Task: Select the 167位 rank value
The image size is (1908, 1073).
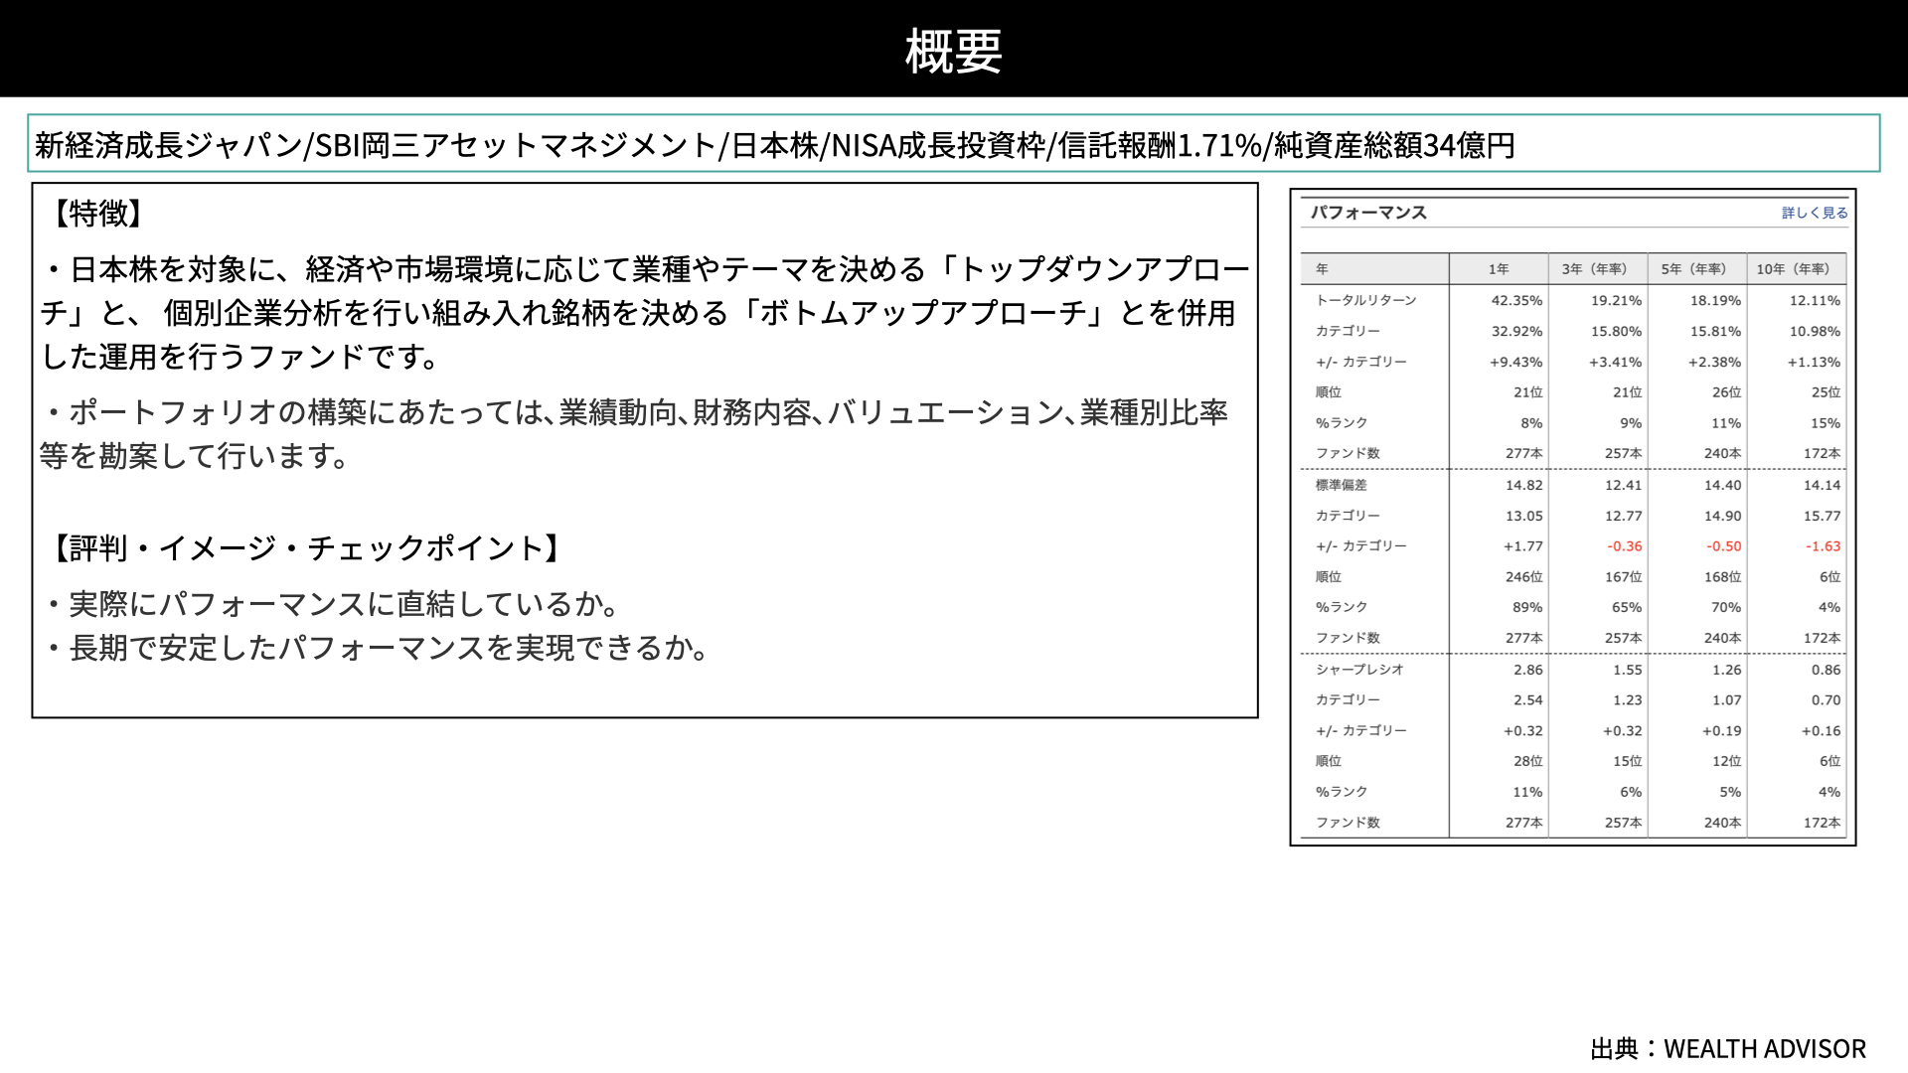Action: pos(1623,576)
